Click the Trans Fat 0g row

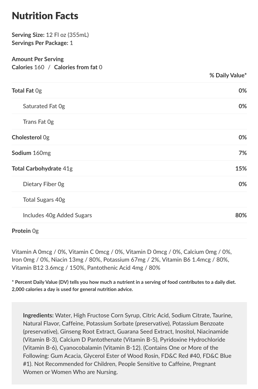coord(38,122)
